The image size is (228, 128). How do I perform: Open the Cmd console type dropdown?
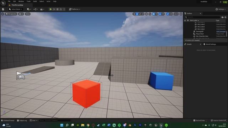33,121
